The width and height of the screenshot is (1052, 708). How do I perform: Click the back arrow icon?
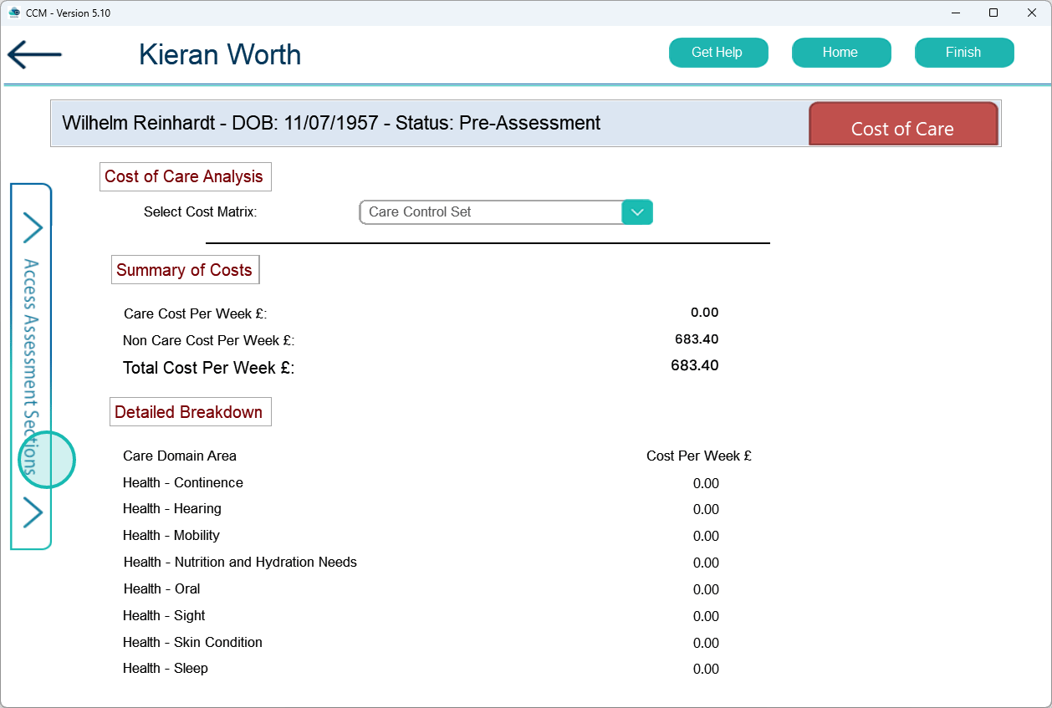pyautogui.click(x=34, y=54)
